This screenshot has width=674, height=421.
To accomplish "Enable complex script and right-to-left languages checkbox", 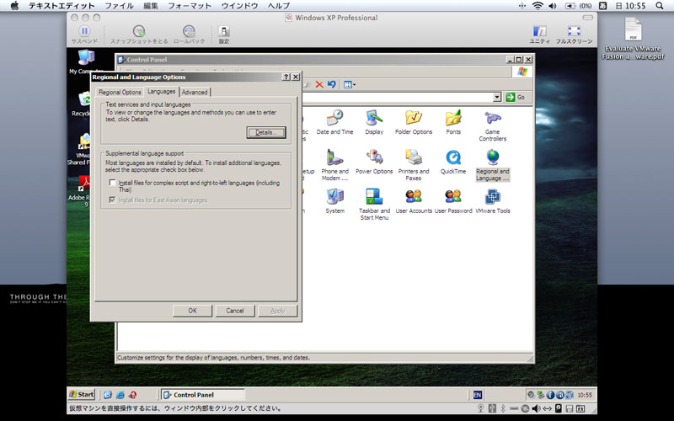I will (113, 183).
